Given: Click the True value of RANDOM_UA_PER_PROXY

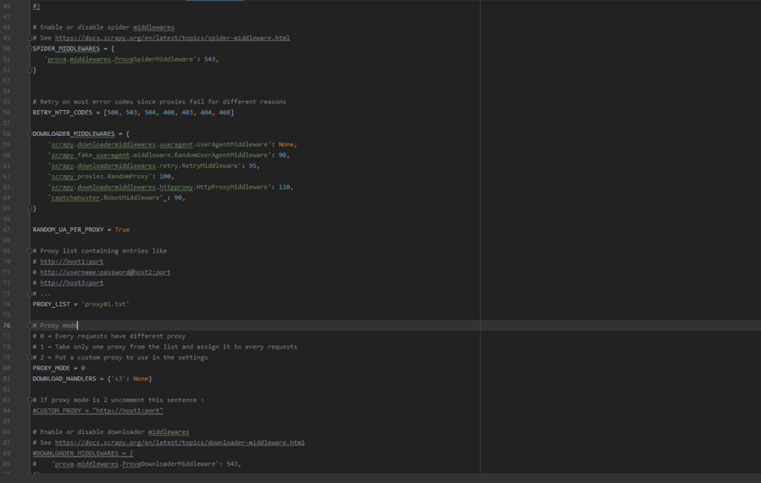Looking at the screenshot, I should tap(122, 230).
